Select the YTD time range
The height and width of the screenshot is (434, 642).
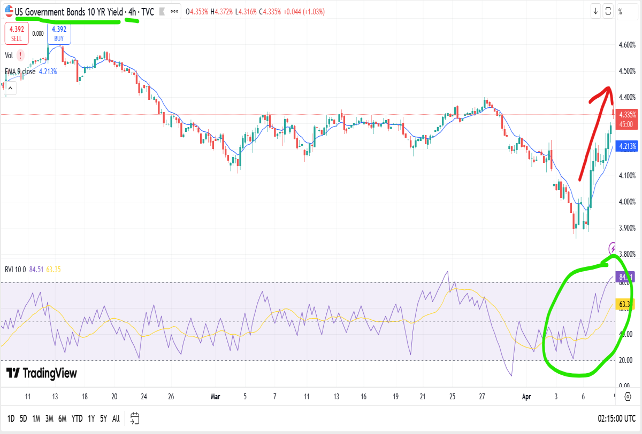click(77, 419)
